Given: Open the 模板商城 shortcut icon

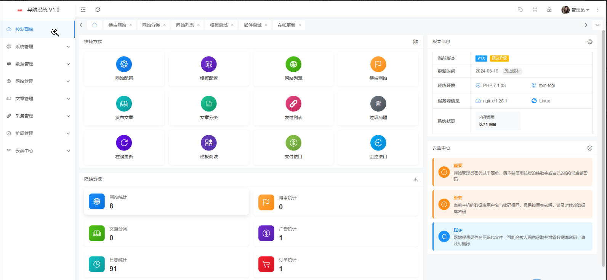Looking at the screenshot, I should point(209,143).
